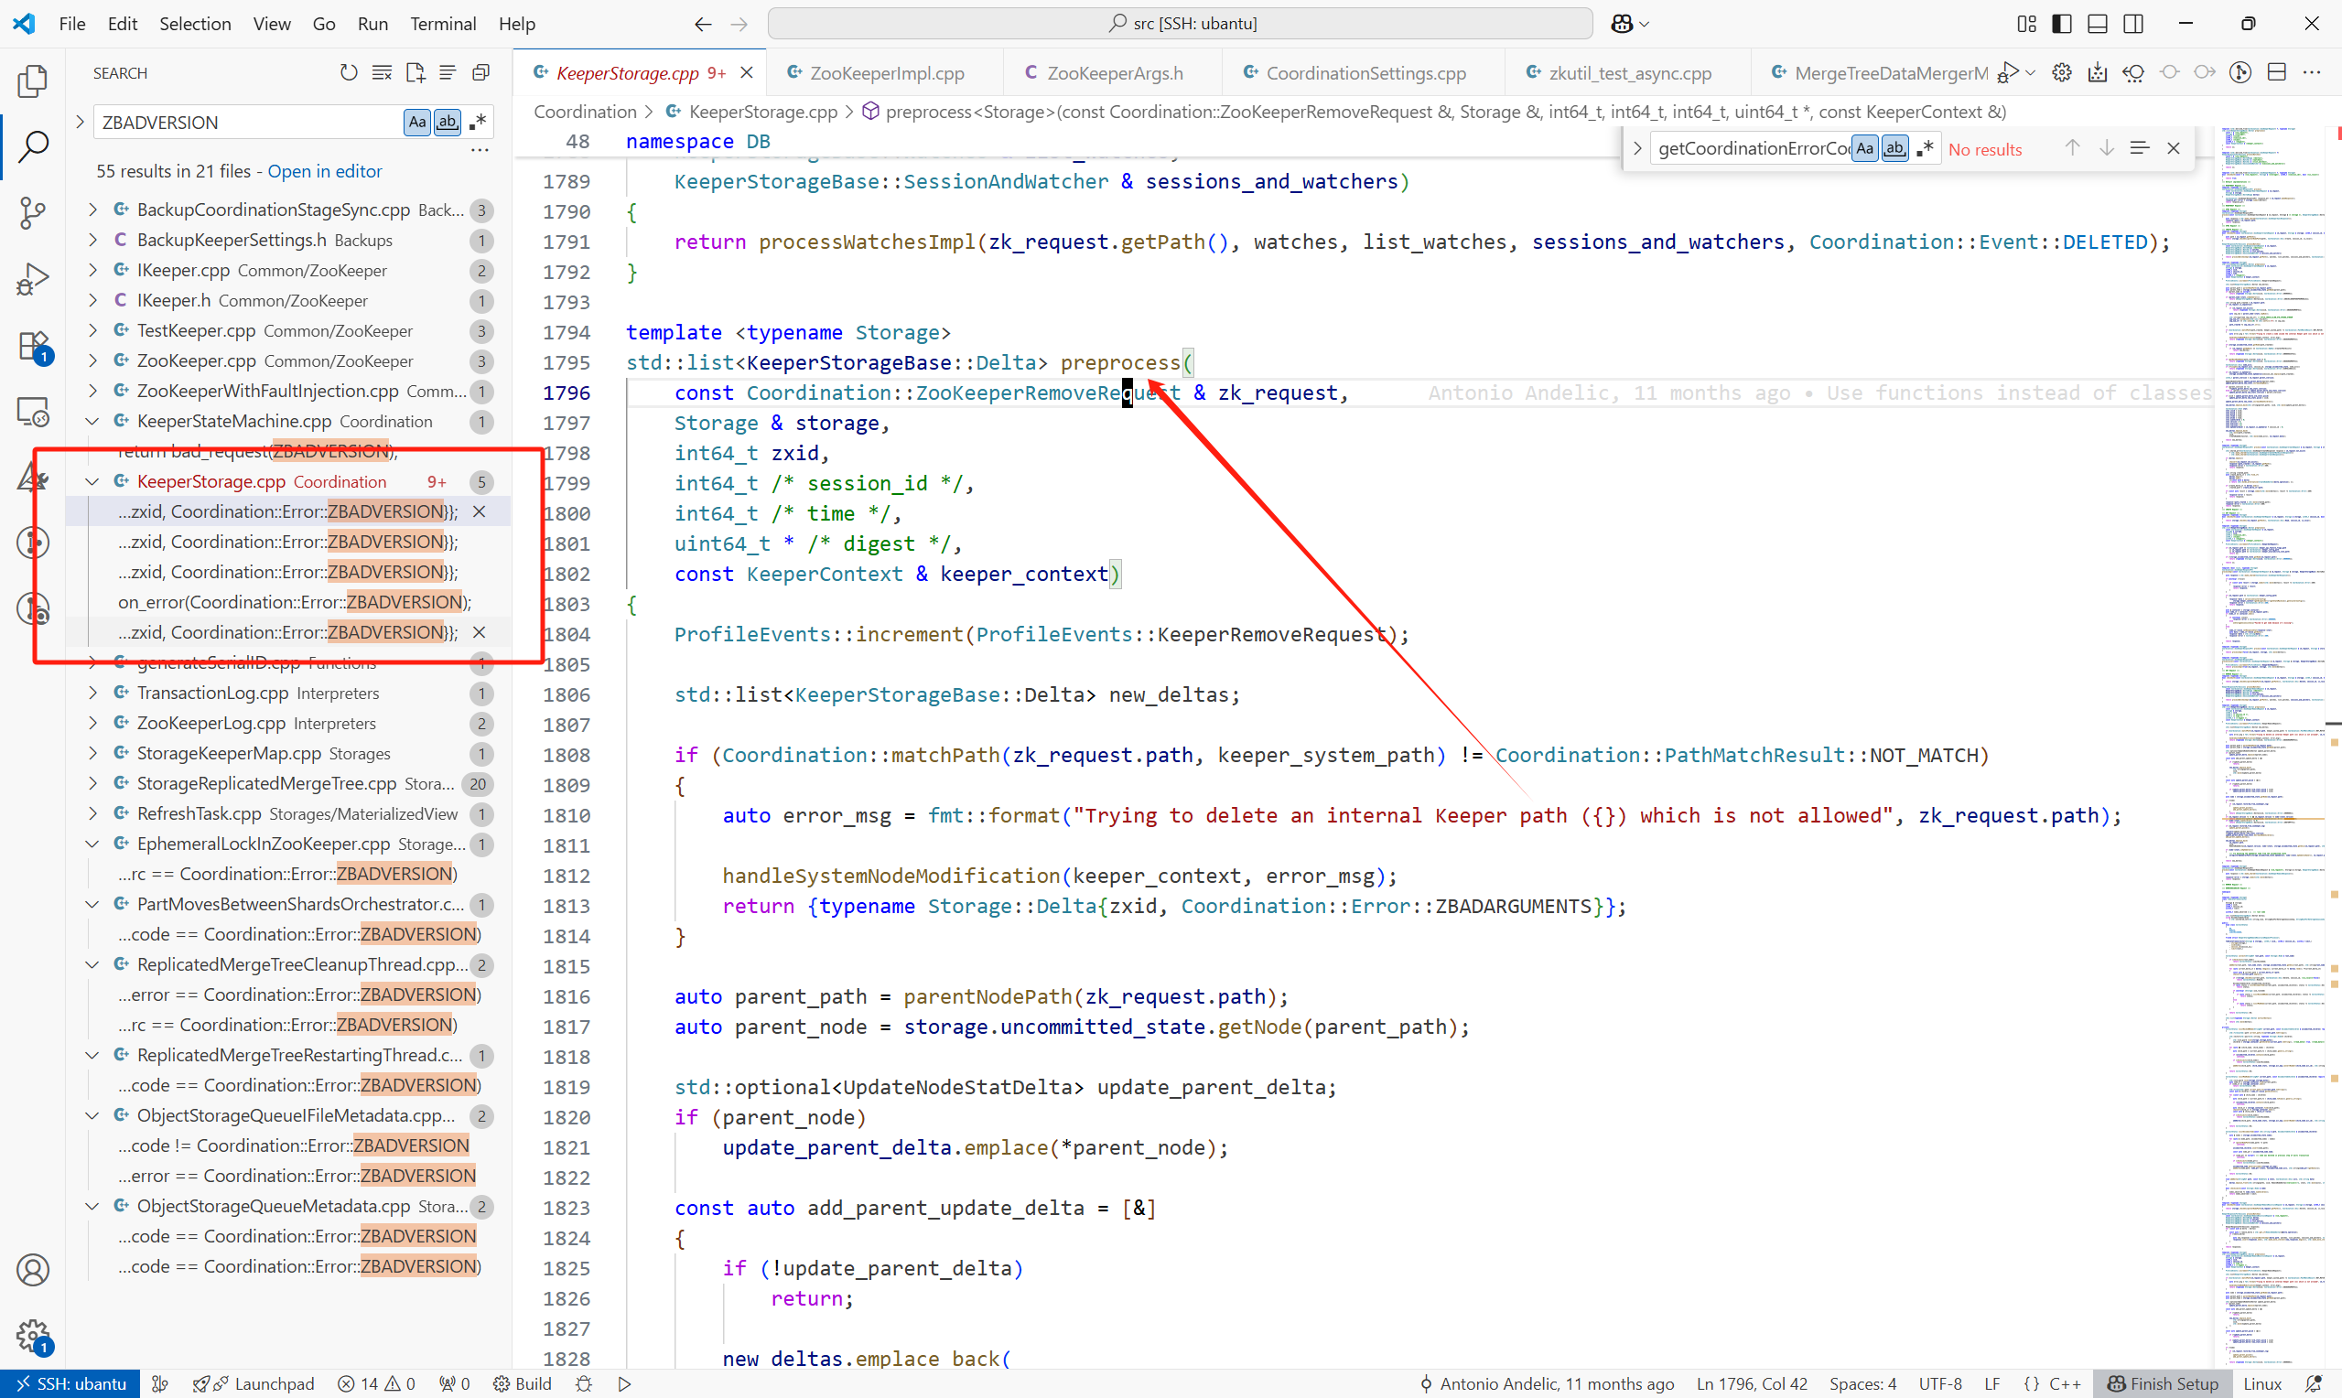Open the Explorer view in activity bar
The image size is (2342, 1398).
pyautogui.click(x=33, y=81)
